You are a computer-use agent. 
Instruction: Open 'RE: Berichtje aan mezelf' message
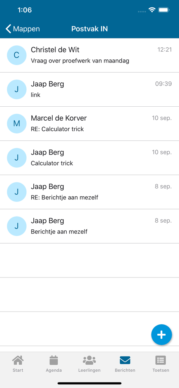(x=89, y=192)
